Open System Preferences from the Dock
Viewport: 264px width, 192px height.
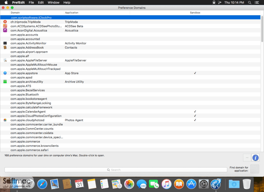click(x=204, y=184)
